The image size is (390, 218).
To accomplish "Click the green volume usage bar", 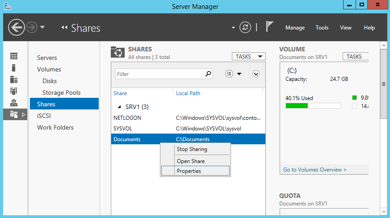I will [x=297, y=106].
